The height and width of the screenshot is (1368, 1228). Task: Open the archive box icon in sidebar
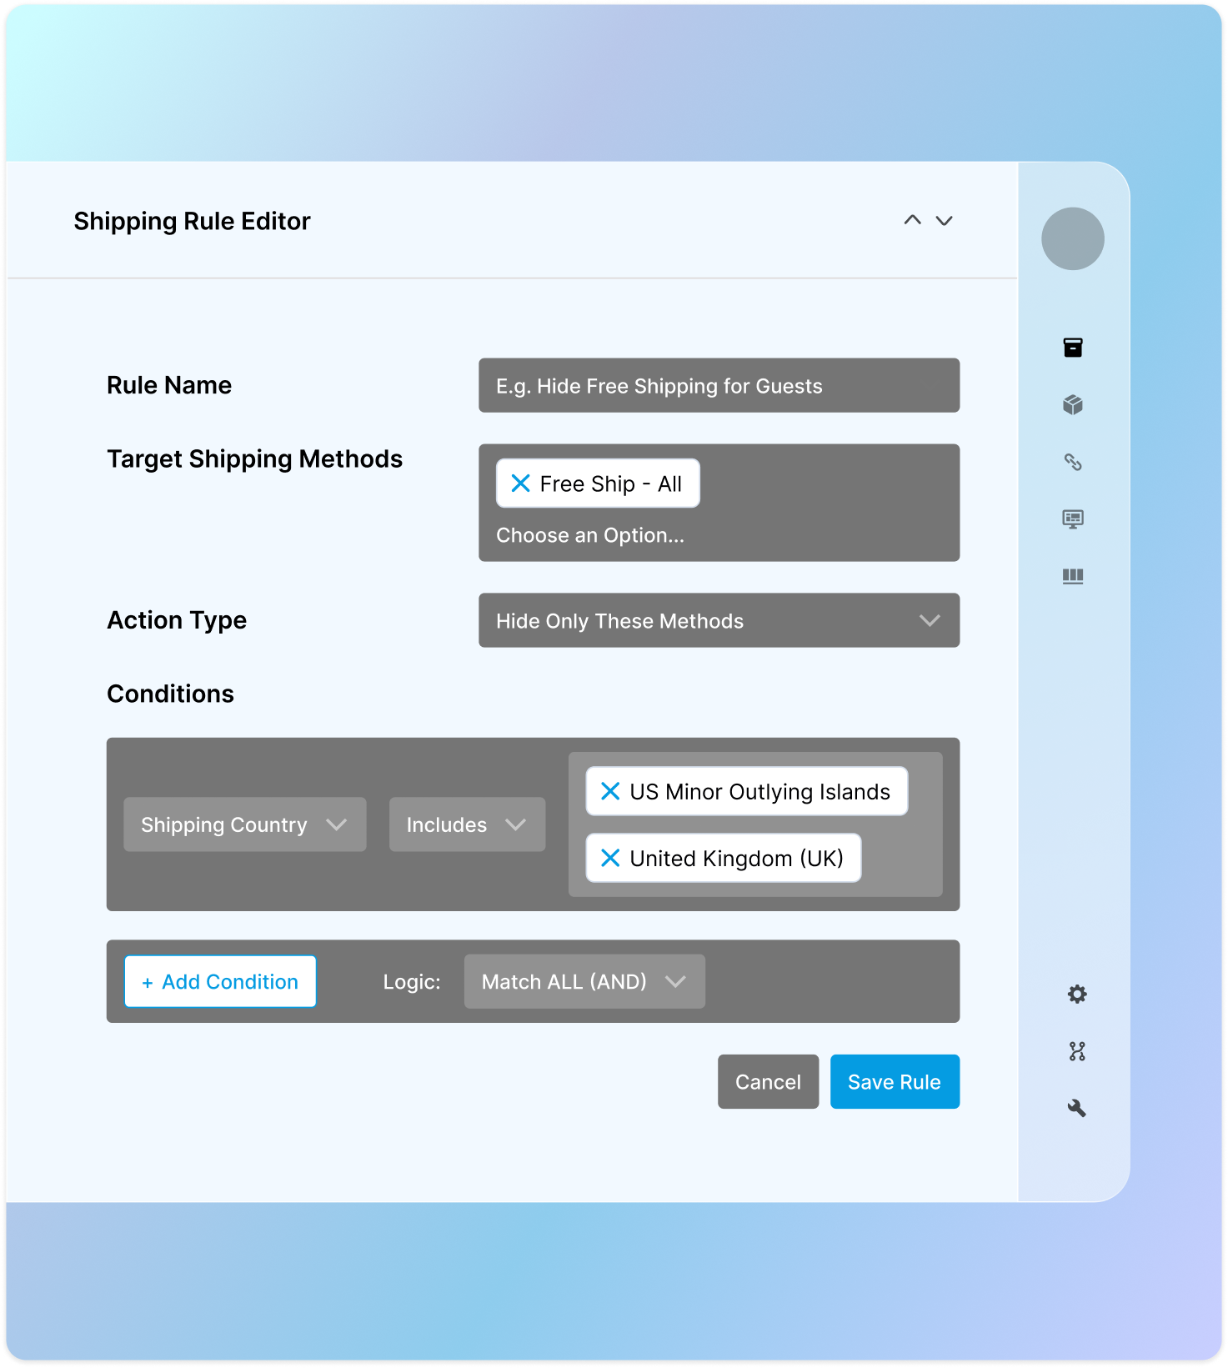1073,348
